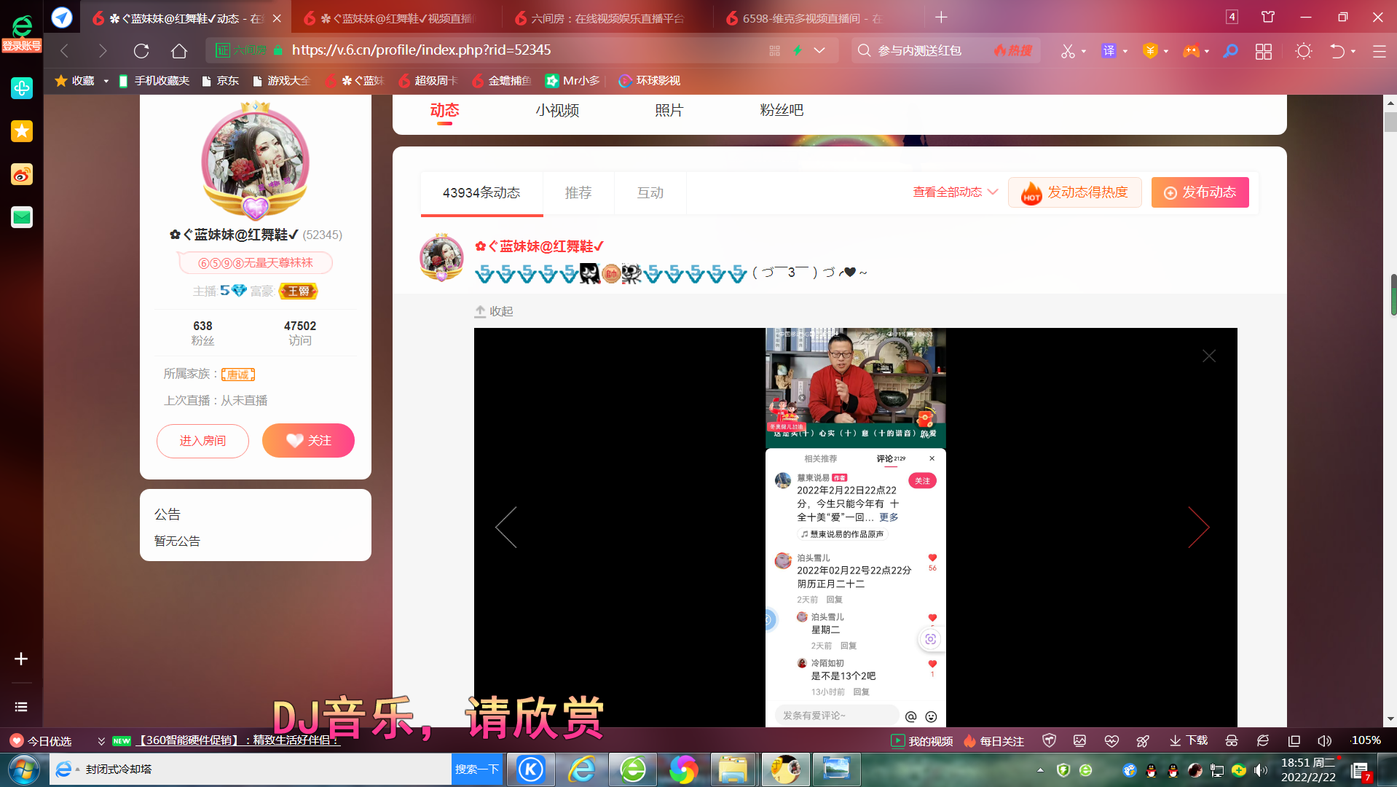This screenshot has width=1397, height=787.
Task: Click the post image thumbnail
Action: (856, 527)
